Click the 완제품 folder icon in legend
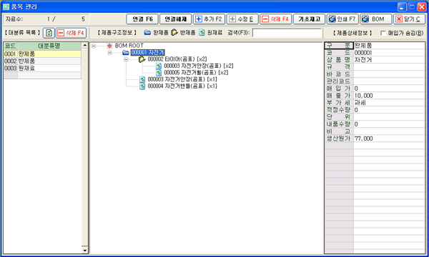The width and height of the screenshot is (429, 257). click(147, 33)
